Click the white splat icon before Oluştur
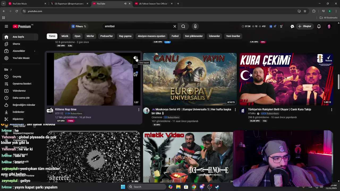Viewport: 340px width, 191px height. (292, 26)
